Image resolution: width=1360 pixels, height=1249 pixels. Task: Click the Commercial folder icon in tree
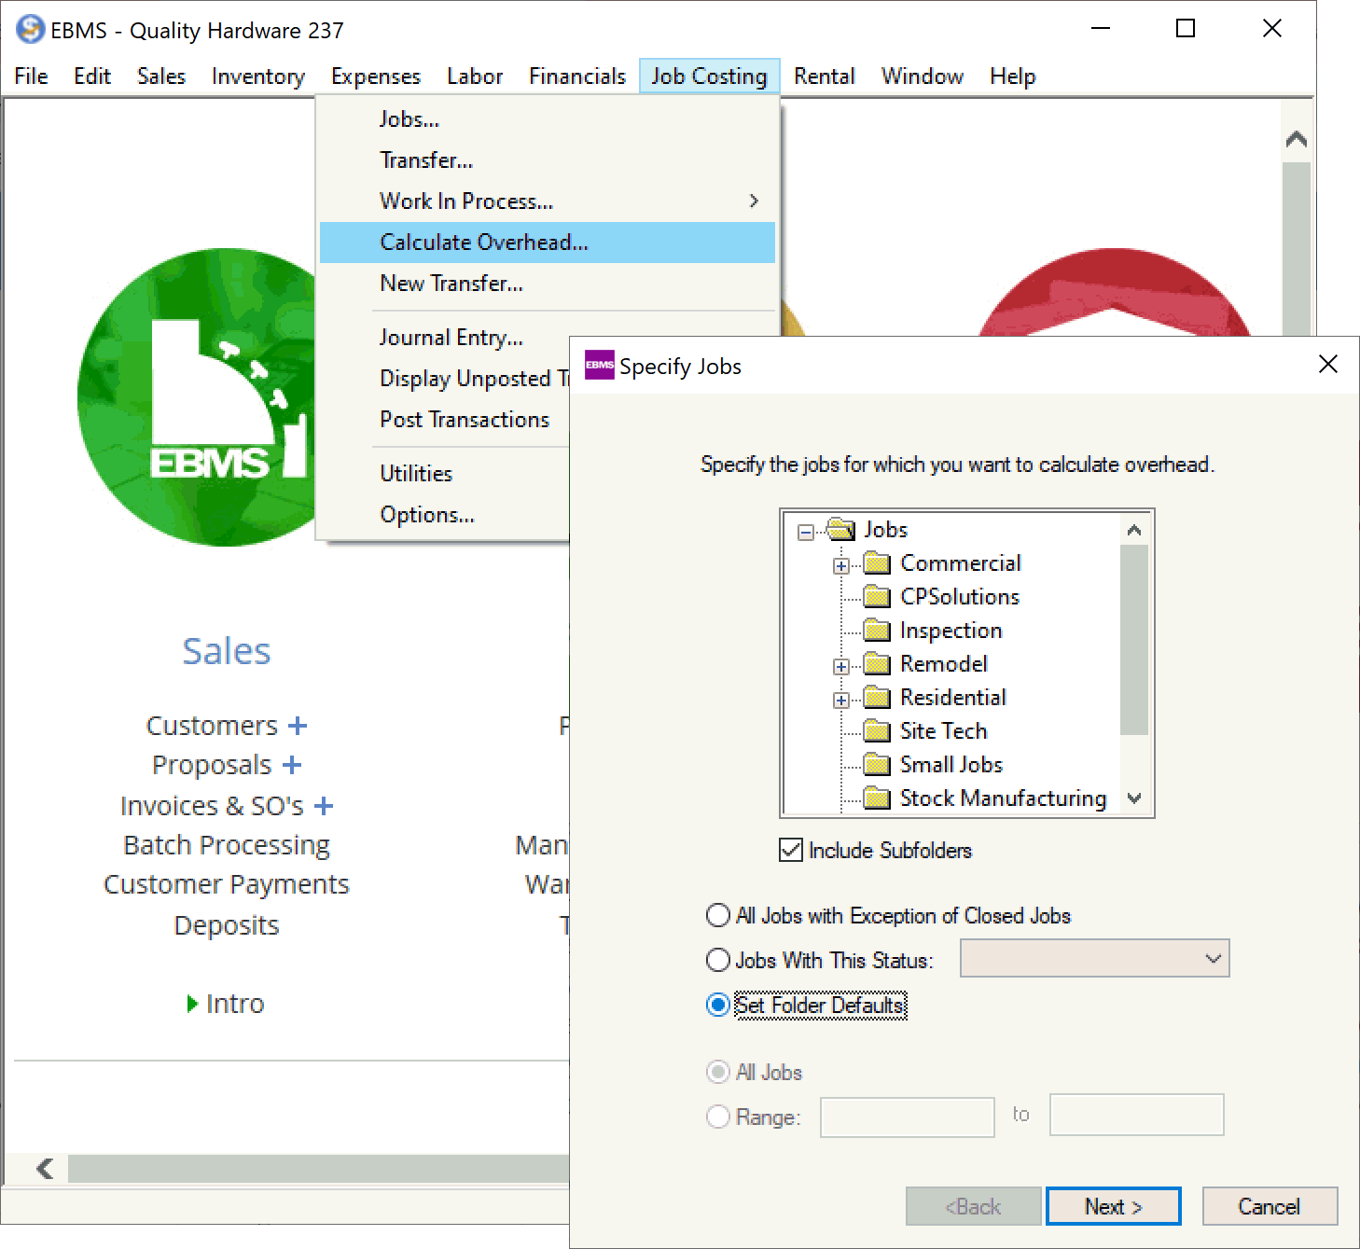pos(876,563)
